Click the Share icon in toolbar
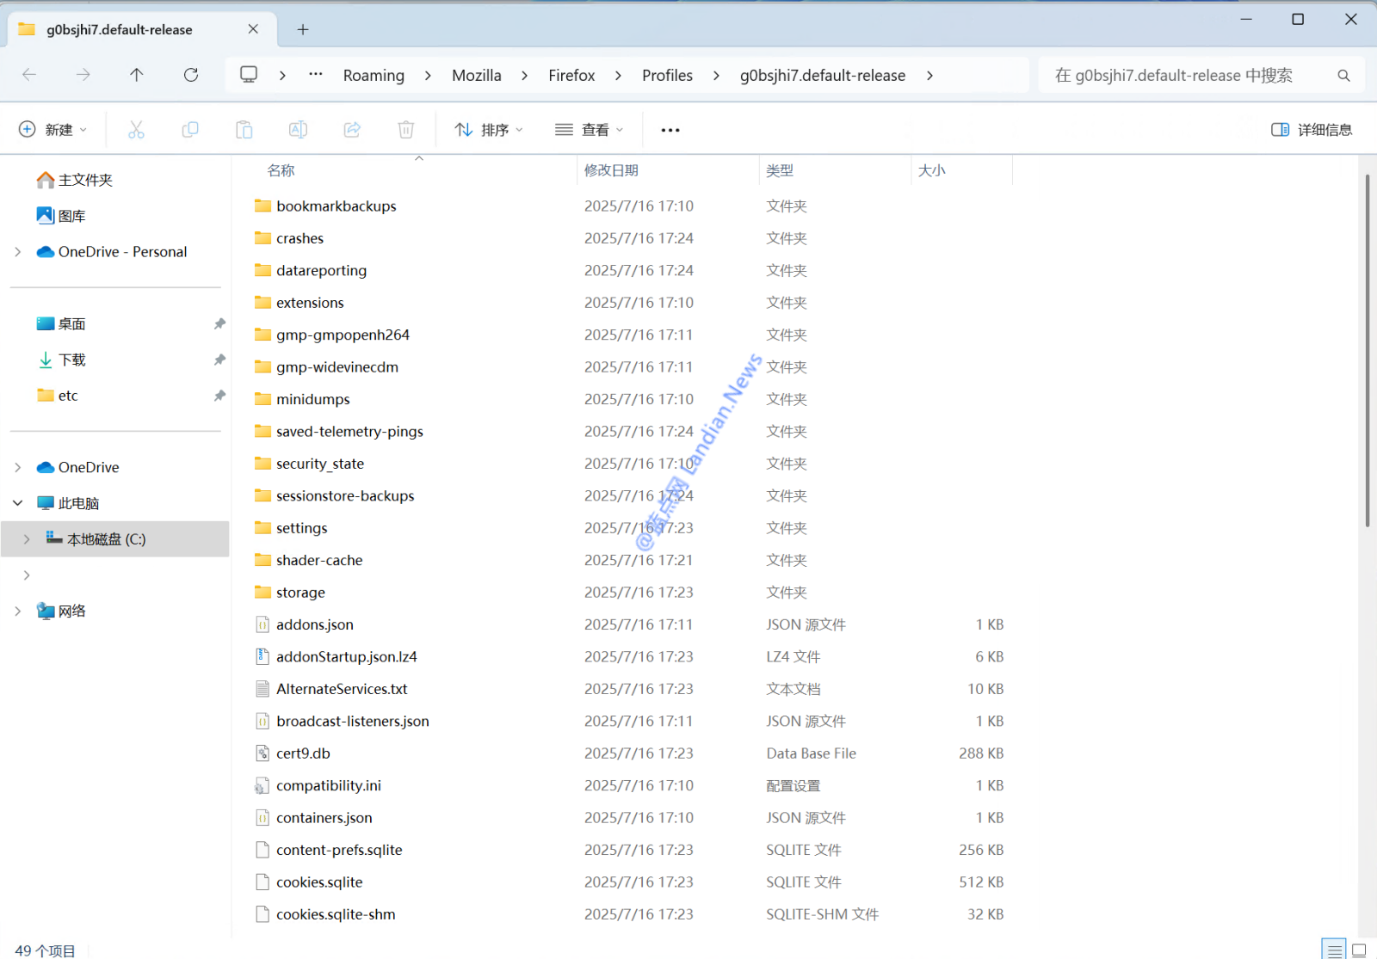This screenshot has width=1377, height=959. click(x=352, y=130)
